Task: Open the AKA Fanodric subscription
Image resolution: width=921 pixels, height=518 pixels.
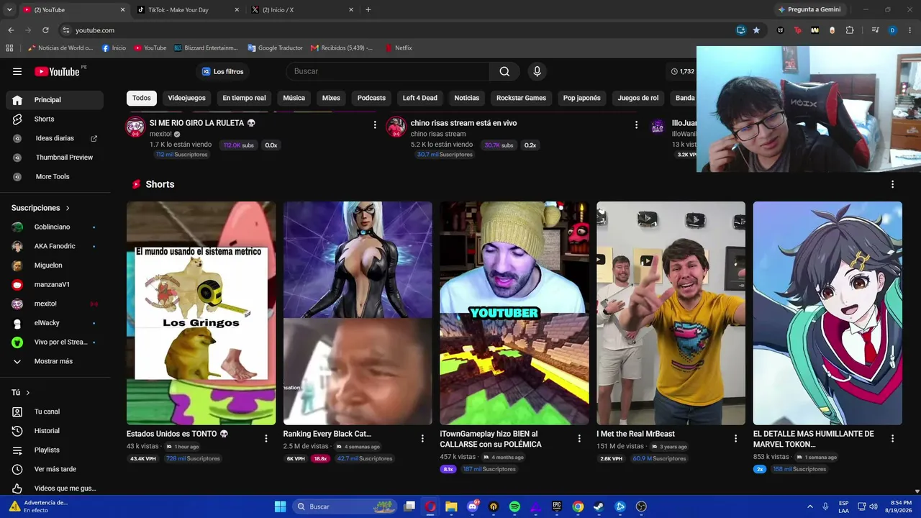Action: [55, 246]
